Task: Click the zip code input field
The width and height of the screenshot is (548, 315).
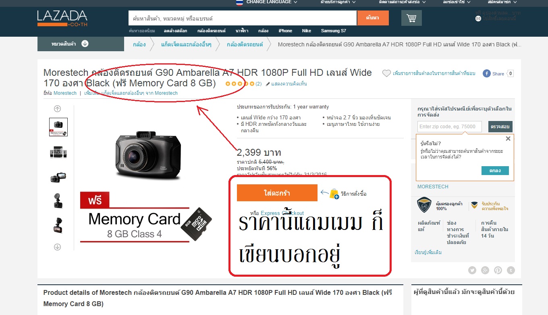Action: 450,127
